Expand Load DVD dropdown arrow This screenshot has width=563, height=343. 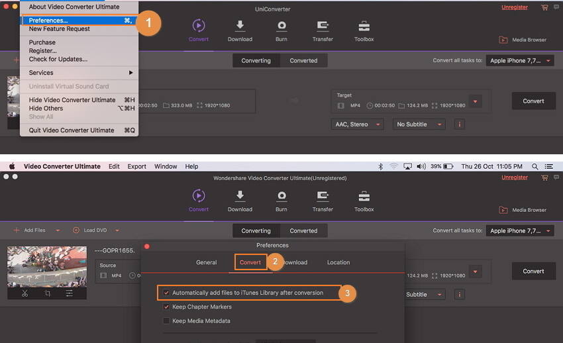(x=117, y=230)
